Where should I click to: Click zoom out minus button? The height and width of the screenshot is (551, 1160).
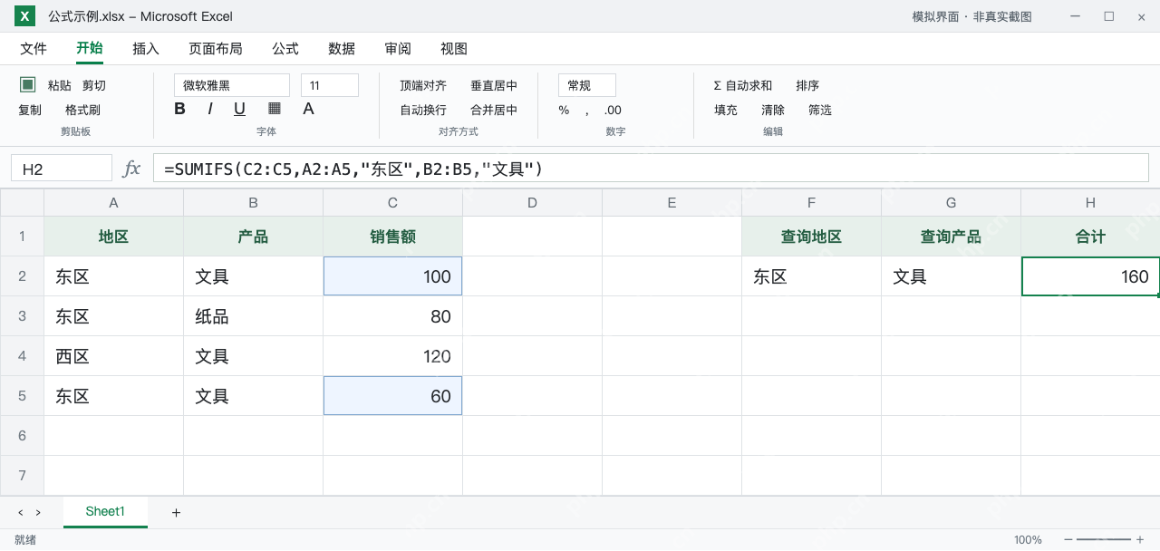pyautogui.click(x=1068, y=540)
